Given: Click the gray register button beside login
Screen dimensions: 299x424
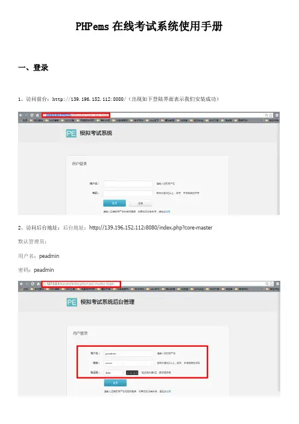Looking at the screenshot, I should coord(140,204).
